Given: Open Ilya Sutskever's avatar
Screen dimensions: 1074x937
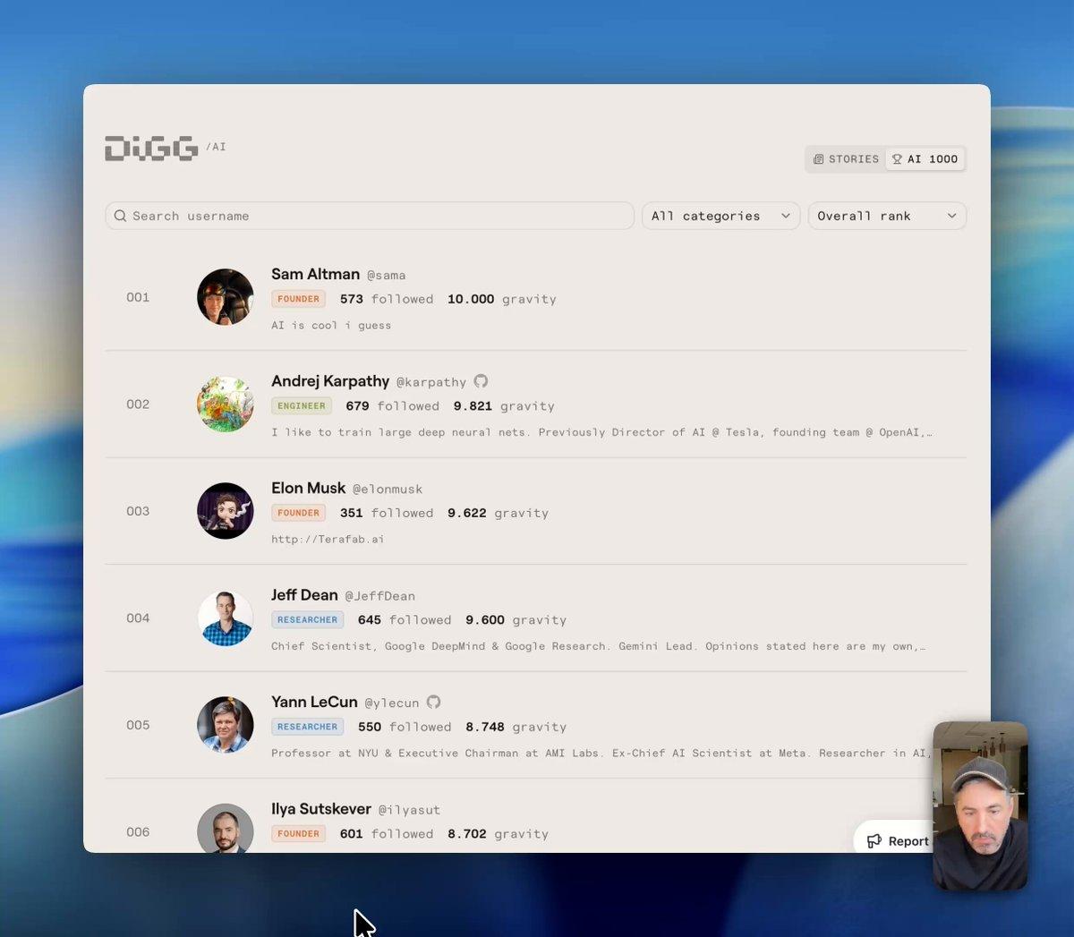Looking at the screenshot, I should 226,828.
